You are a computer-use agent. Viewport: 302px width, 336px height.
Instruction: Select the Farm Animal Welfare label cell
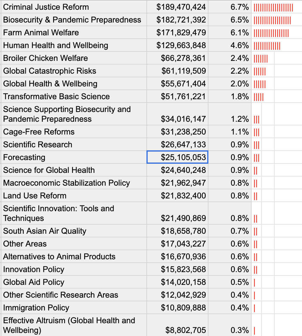(x=41, y=33)
